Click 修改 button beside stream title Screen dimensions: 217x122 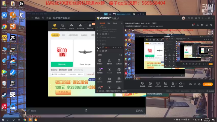coord(154,23)
